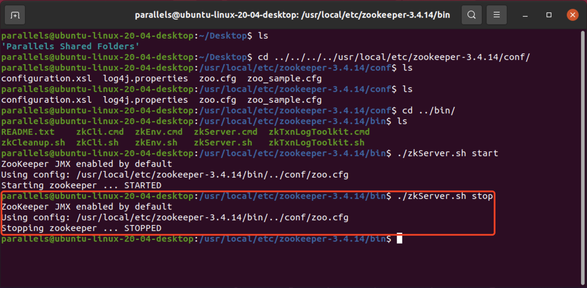Click 'Starting zookeeper ... STARTED' line
Image resolution: width=587 pixels, height=288 pixels.
coord(81,185)
